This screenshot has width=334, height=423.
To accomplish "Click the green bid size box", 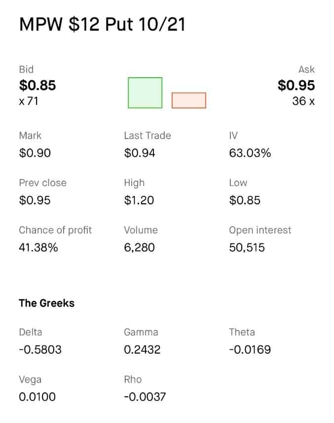I will tap(145, 93).
